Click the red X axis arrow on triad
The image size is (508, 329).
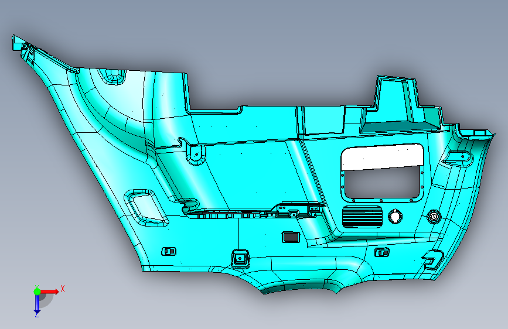click(49, 292)
